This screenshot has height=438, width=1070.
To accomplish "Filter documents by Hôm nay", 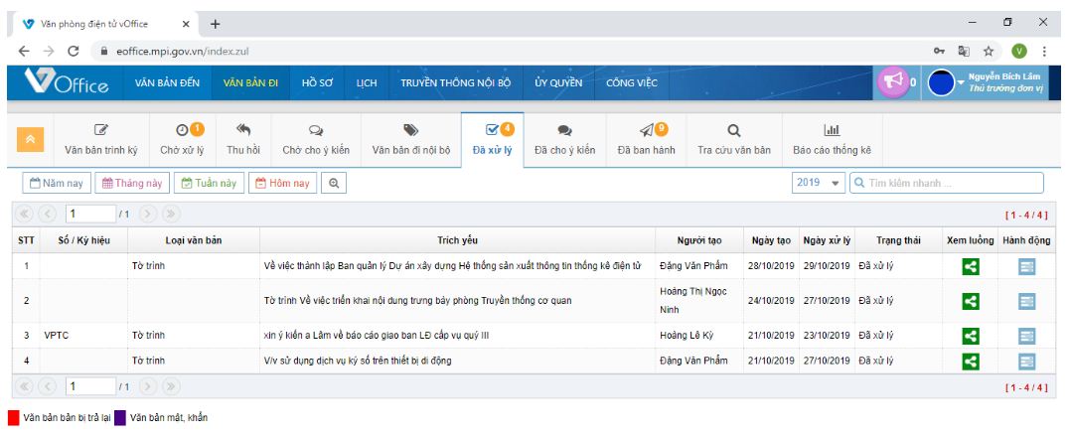I will [282, 183].
